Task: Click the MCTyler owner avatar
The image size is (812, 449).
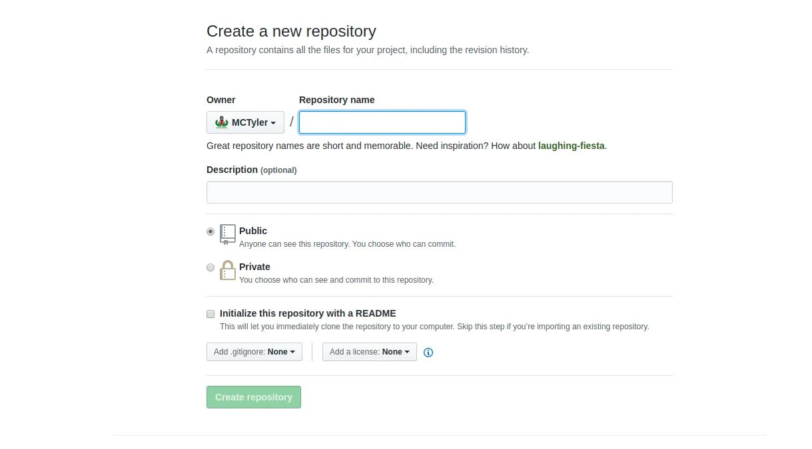Action: 222,122
